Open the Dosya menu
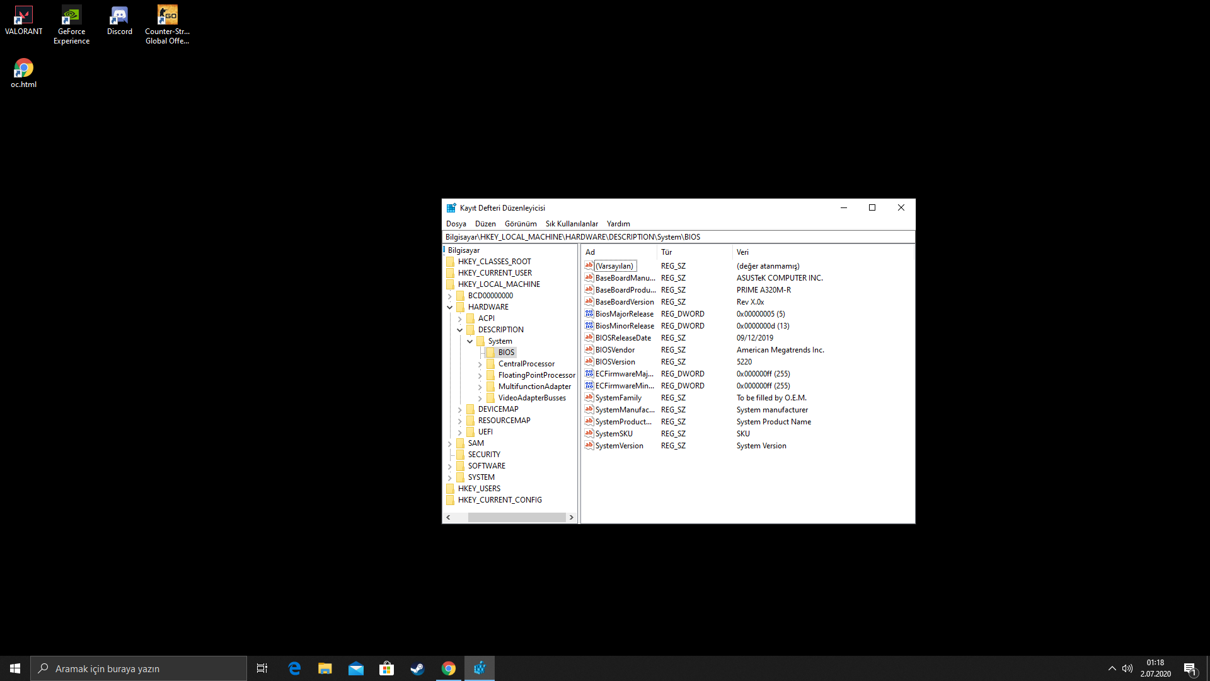Image resolution: width=1210 pixels, height=681 pixels. [456, 224]
